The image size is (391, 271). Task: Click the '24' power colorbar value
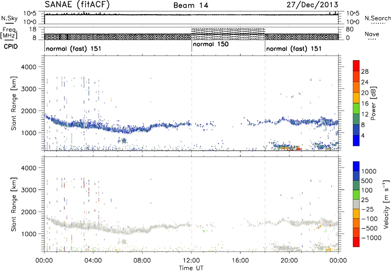[x=365, y=82]
